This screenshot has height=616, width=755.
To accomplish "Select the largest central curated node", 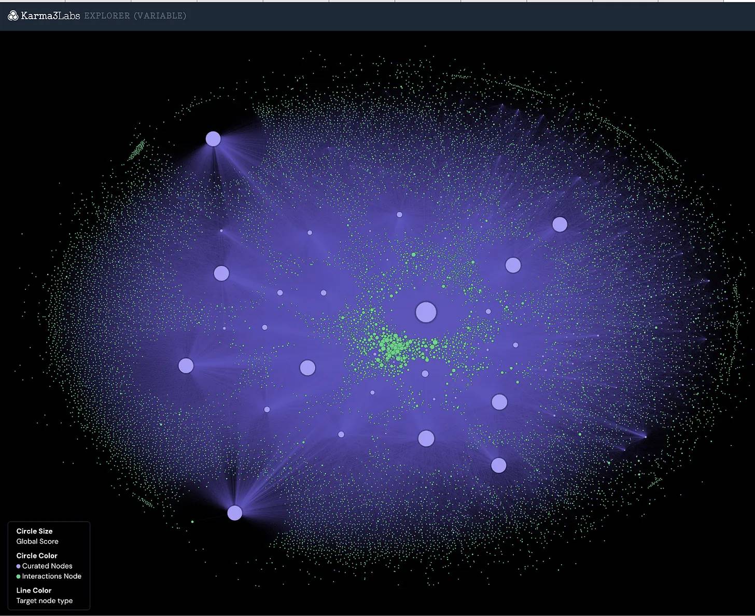I will 426,312.
